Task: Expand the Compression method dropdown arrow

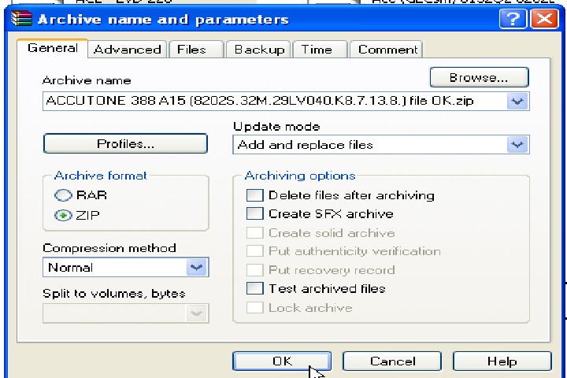Action: tap(197, 268)
